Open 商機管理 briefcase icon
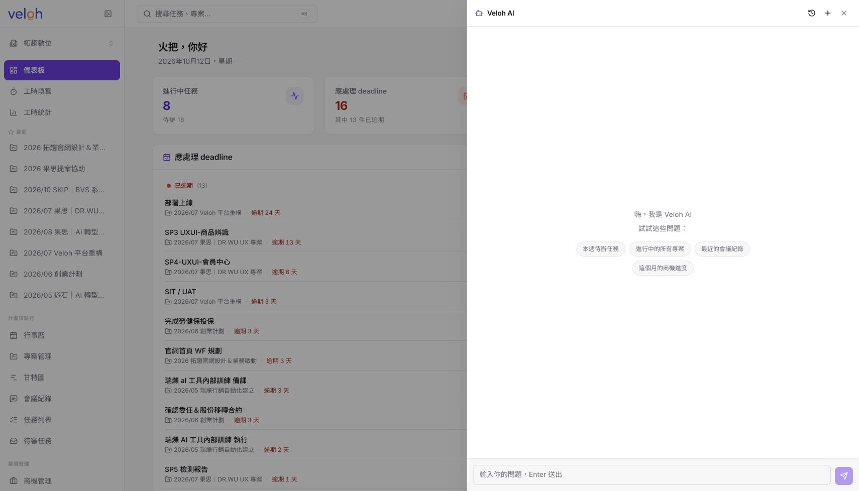The height and width of the screenshot is (491, 859). (14, 481)
